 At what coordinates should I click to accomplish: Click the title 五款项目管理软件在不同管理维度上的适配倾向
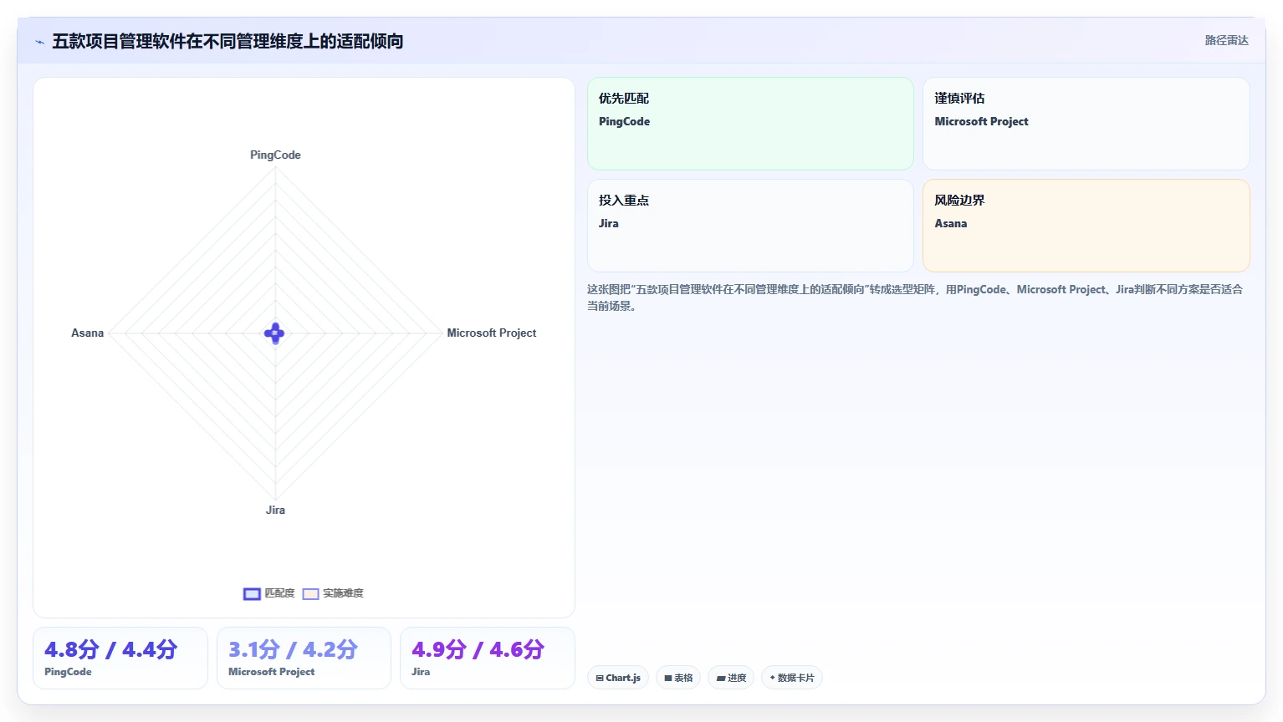[227, 42]
